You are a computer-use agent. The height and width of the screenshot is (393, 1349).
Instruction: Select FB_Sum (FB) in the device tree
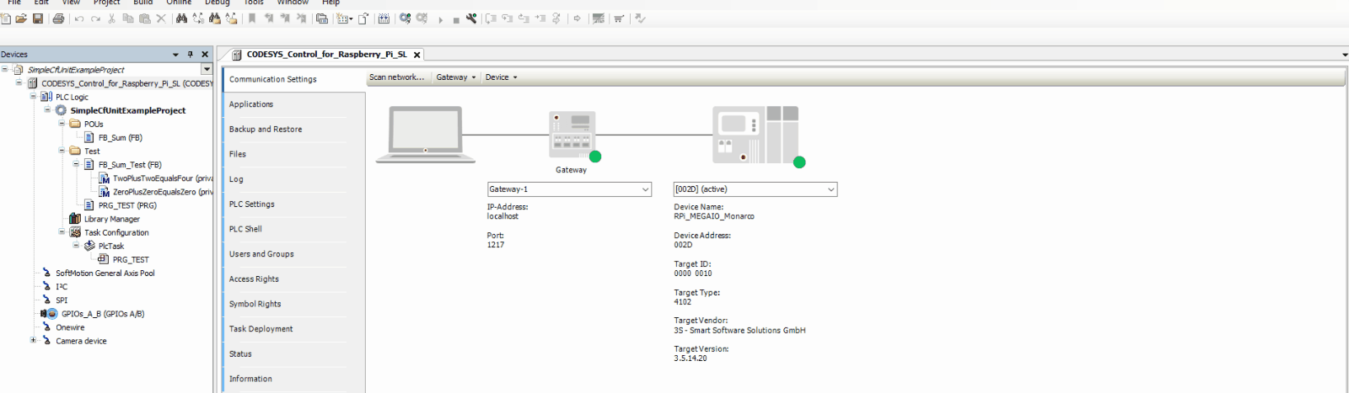coord(120,138)
